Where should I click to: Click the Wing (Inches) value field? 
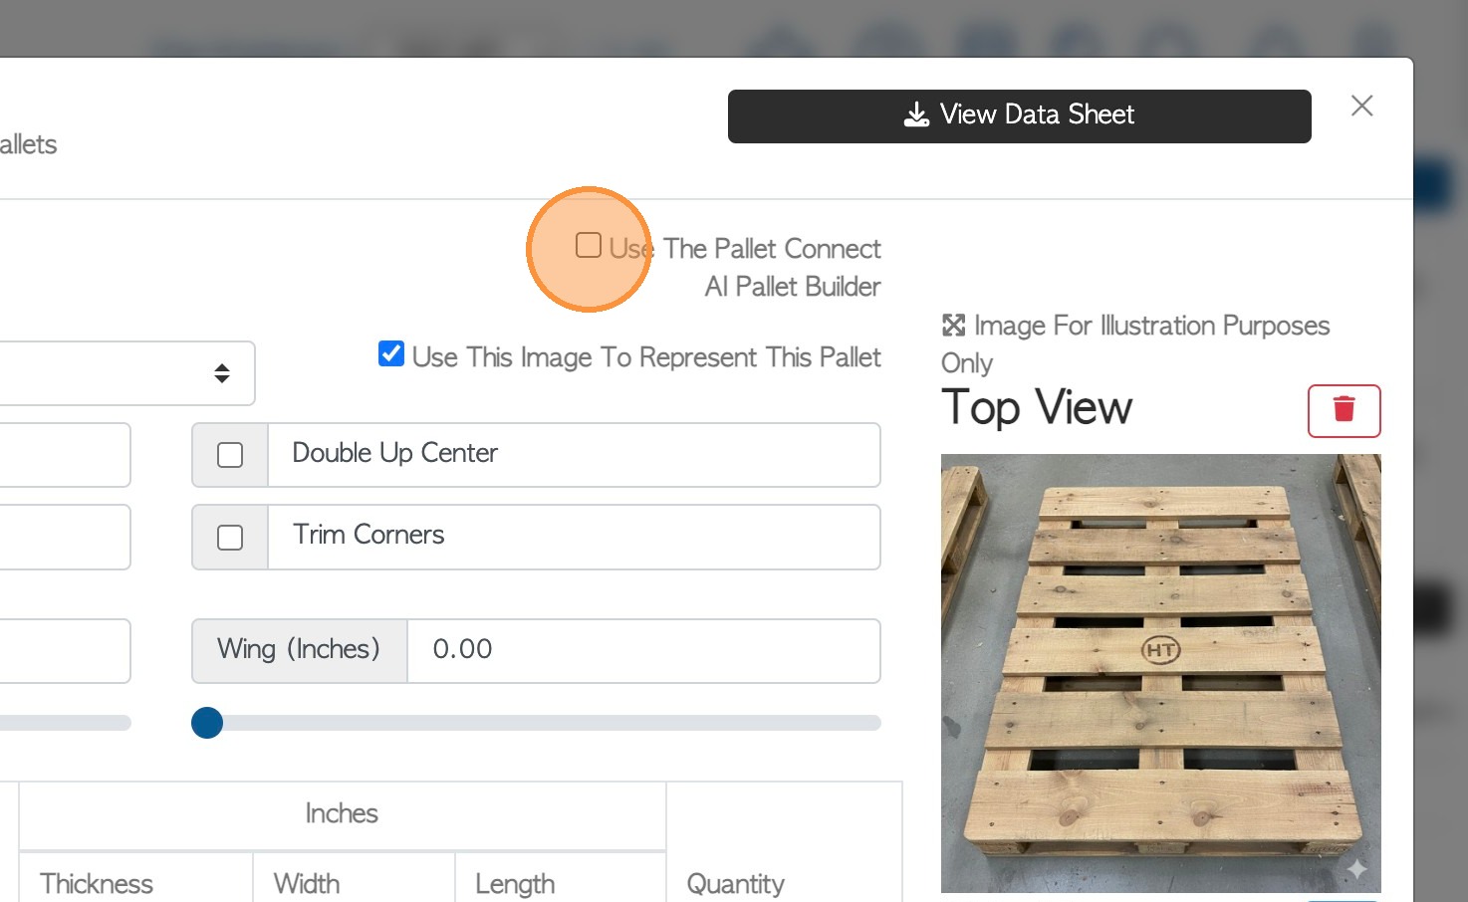[642, 650]
